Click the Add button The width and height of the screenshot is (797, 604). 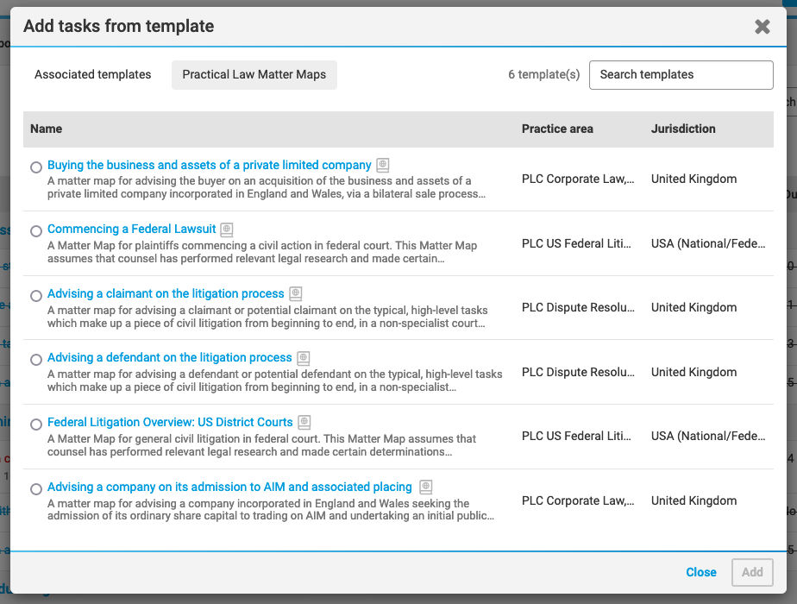(x=752, y=572)
